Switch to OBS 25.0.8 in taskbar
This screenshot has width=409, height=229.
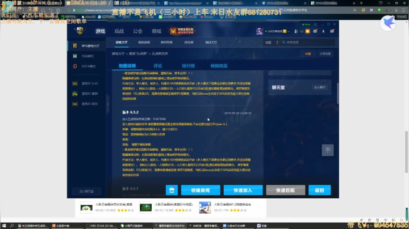tap(102, 226)
